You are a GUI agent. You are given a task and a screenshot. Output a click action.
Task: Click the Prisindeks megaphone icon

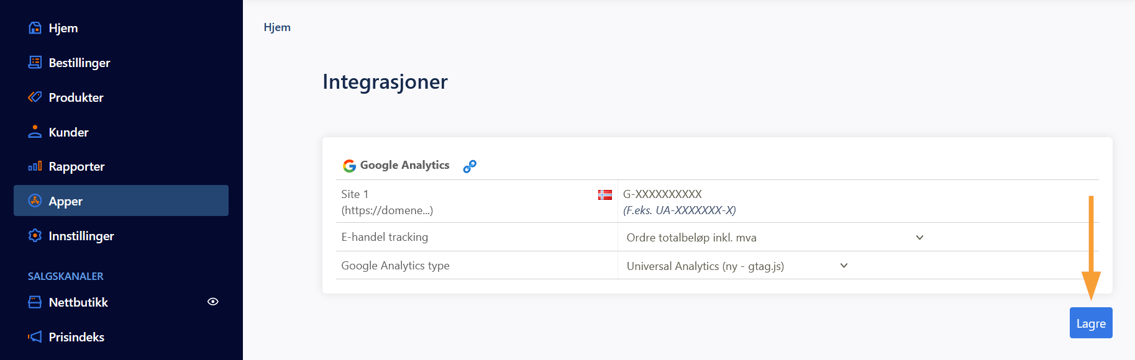pyautogui.click(x=35, y=337)
